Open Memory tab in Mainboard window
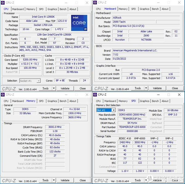The width and height of the screenshot is (185, 184). point(123,9)
